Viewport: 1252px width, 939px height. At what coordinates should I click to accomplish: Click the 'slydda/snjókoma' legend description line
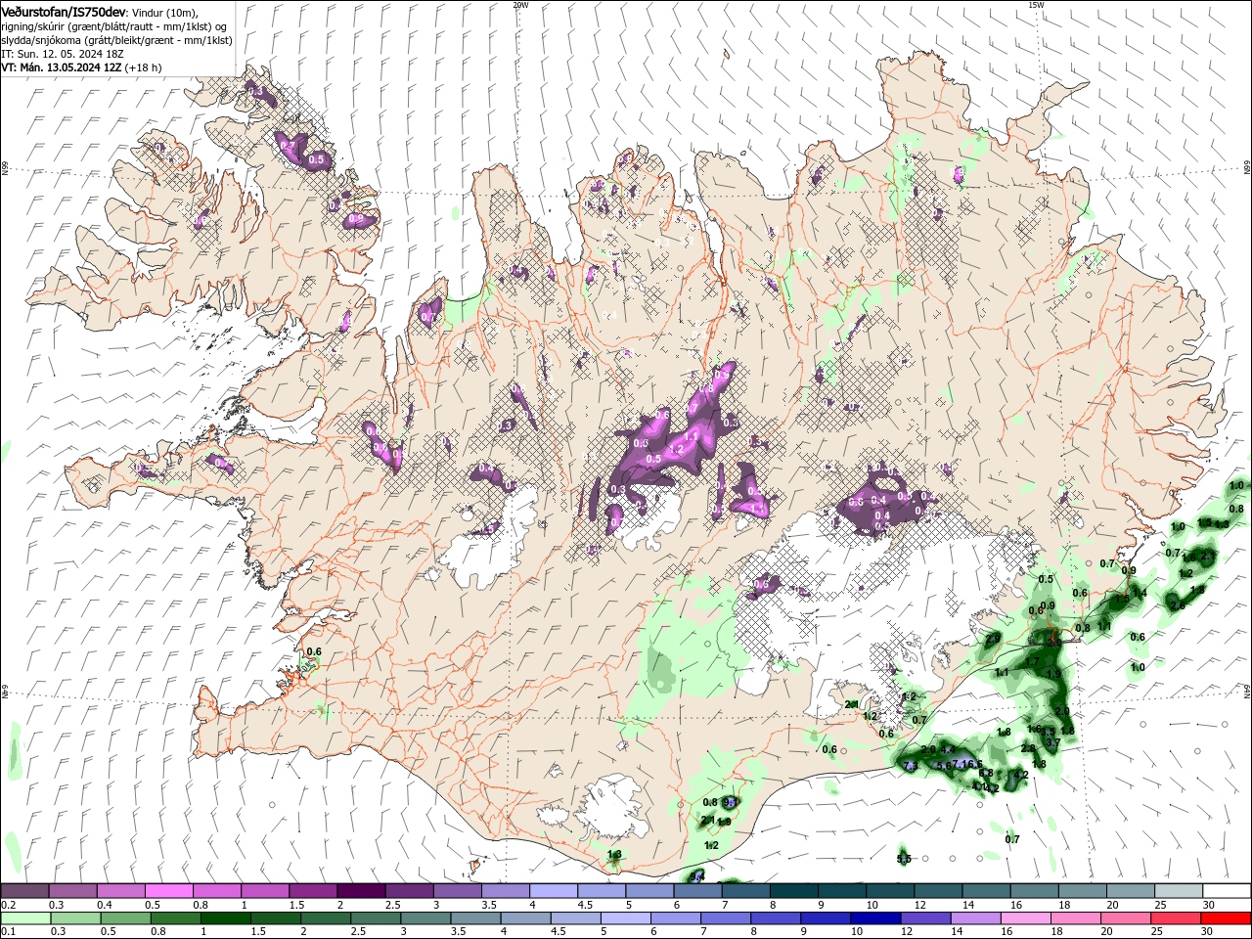coord(116,40)
